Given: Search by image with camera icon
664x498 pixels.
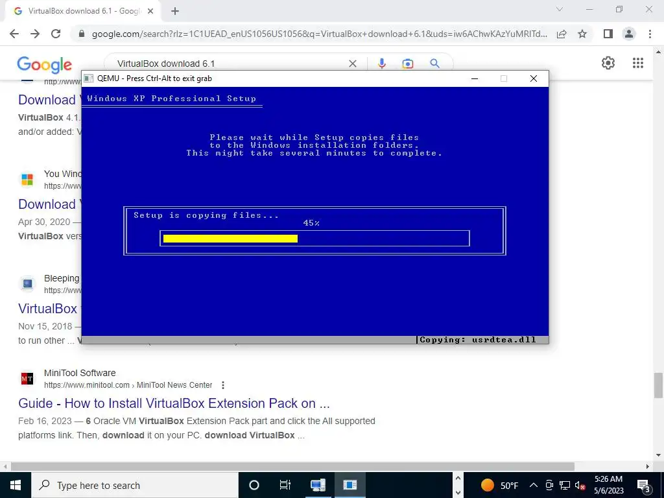Looking at the screenshot, I should click(x=407, y=64).
